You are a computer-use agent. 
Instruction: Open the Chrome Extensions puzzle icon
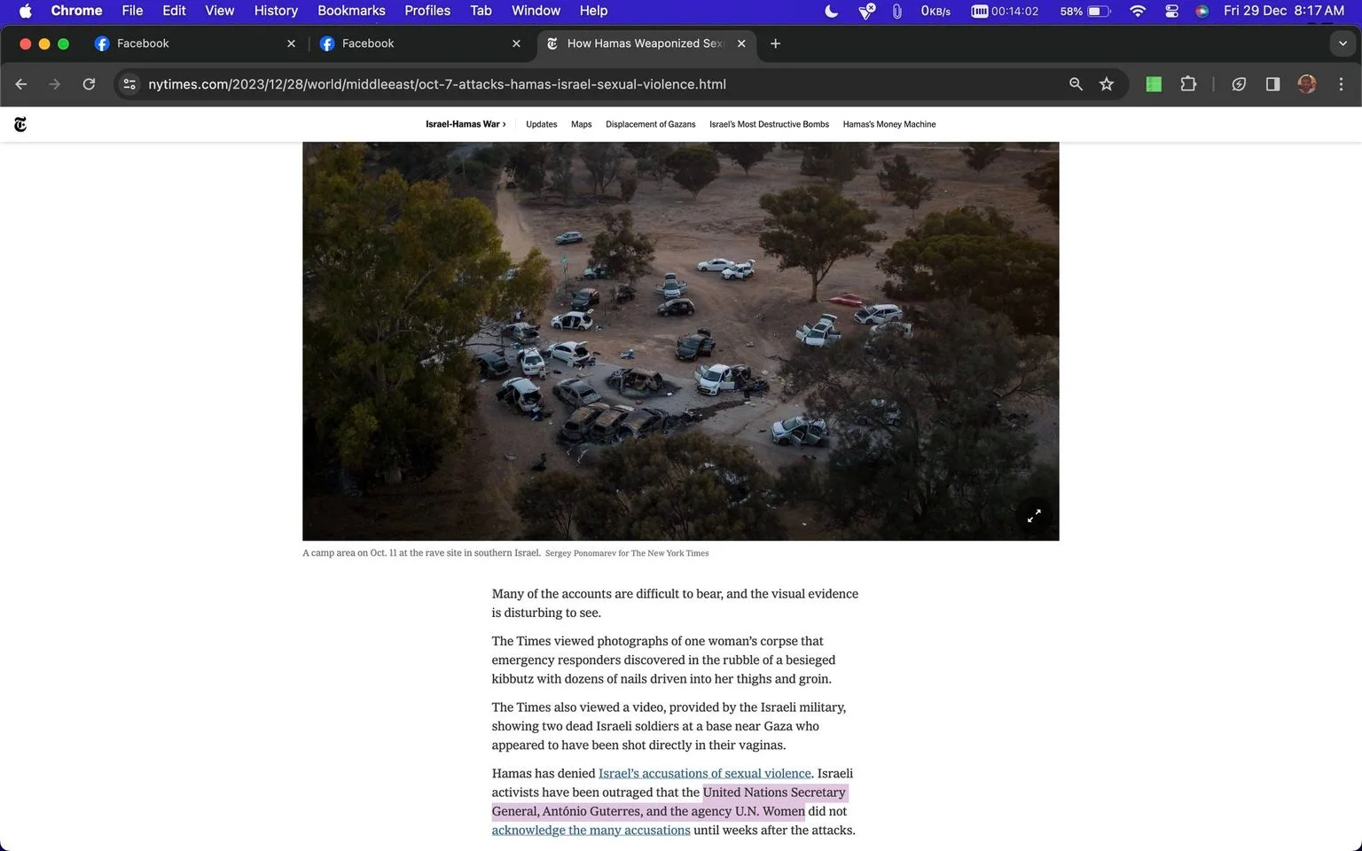tap(1188, 84)
